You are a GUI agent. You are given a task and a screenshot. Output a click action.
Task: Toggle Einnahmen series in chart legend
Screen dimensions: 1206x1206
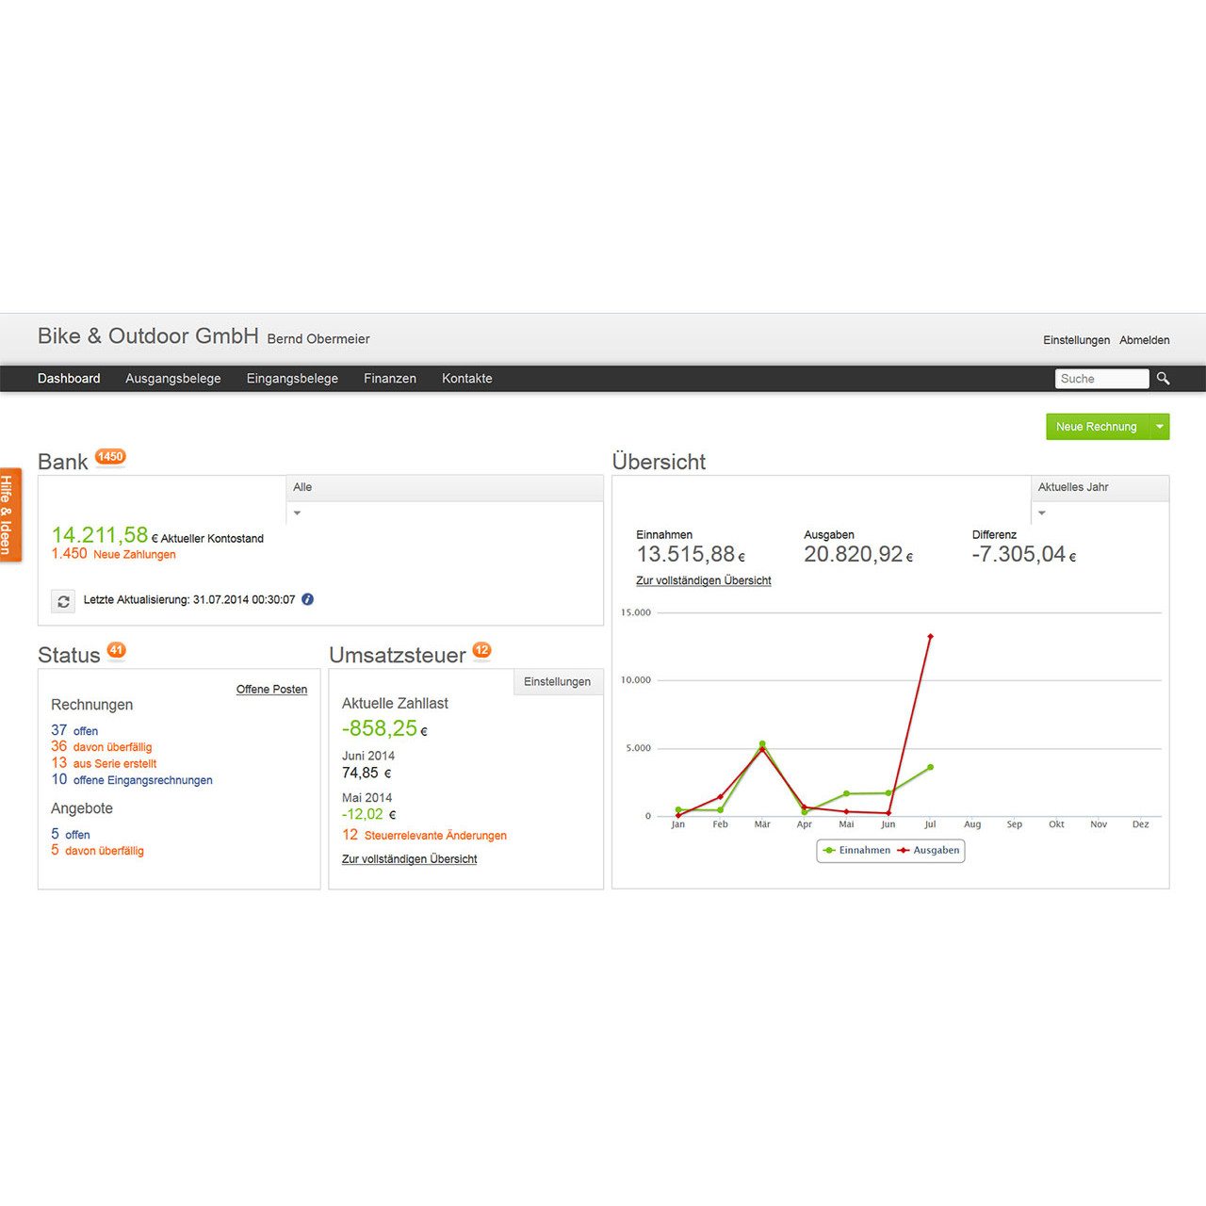coord(856,850)
